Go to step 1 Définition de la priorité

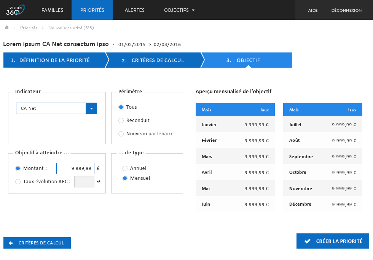pyautogui.click(x=53, y=60)
